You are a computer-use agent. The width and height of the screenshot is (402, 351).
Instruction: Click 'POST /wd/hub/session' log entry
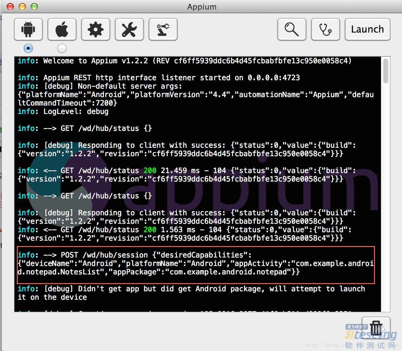point(196,264)
